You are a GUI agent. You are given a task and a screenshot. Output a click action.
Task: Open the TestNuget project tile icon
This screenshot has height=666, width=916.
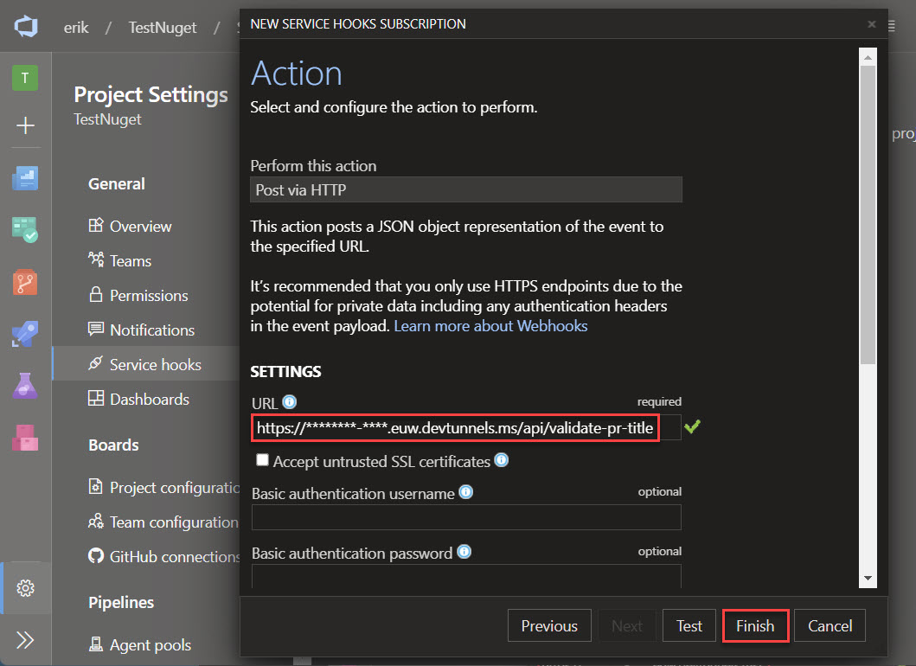[x=25, y=78]
